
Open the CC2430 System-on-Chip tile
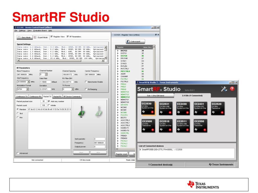(x=183, y=108)
